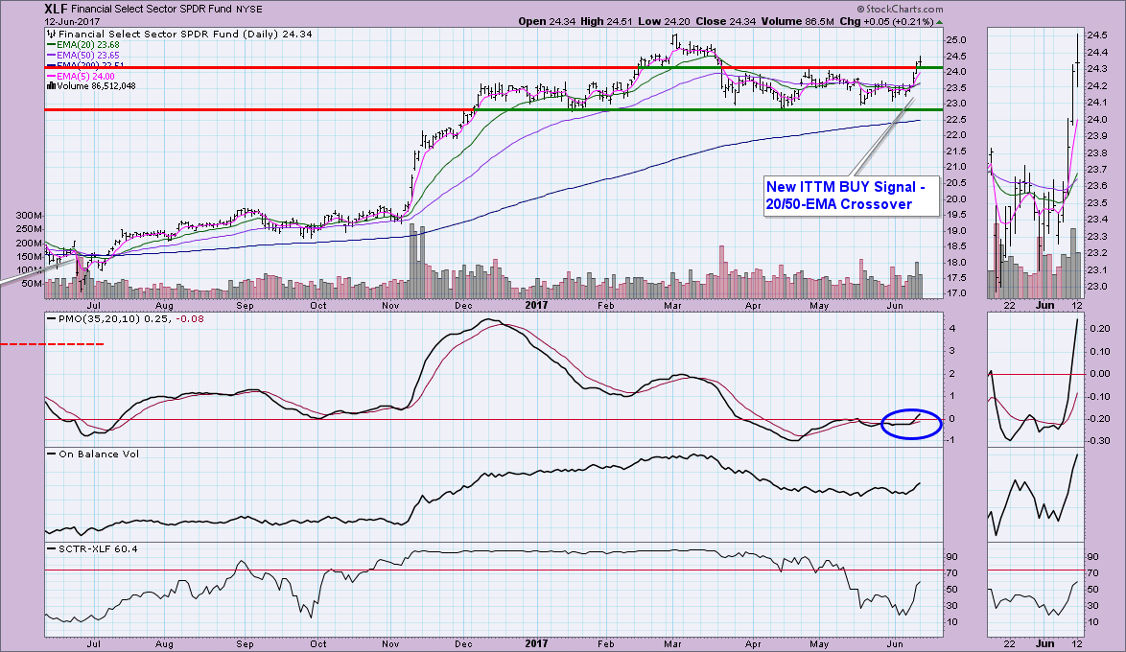
Task: Click the EMA(5) 24.00 legend entry
Action: pyautogui.click(x=80, y=76)
